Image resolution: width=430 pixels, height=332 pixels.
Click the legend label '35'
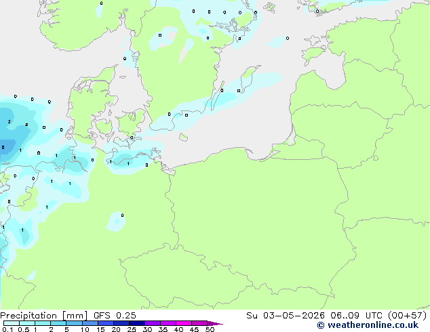tap(163, 329)
